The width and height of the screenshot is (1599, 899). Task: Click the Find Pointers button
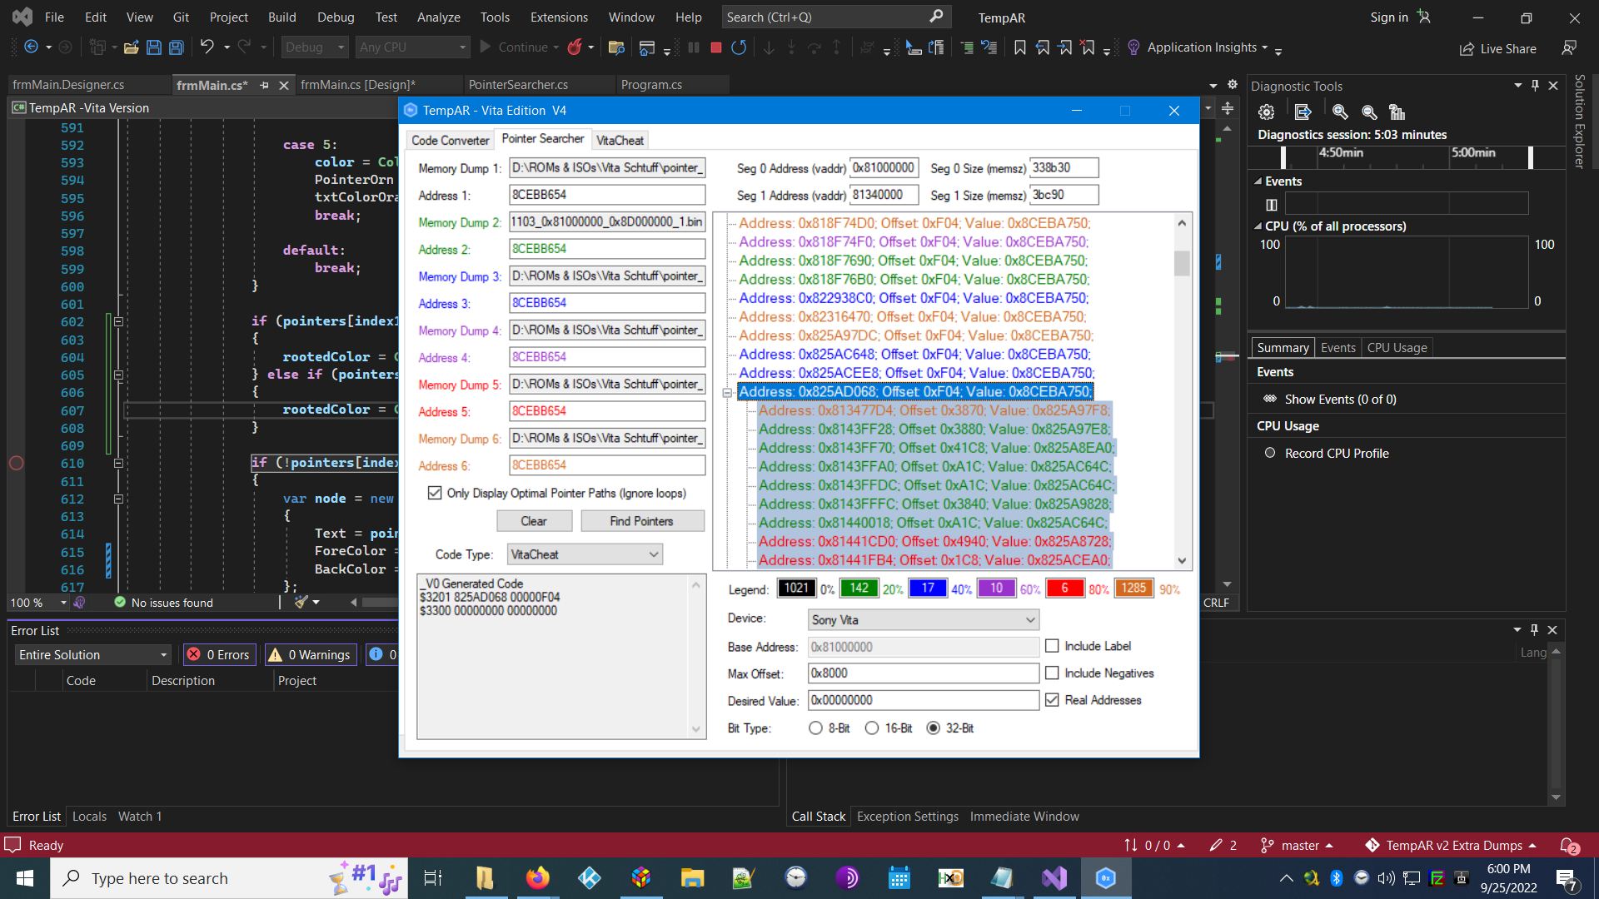tap(641, 521)
